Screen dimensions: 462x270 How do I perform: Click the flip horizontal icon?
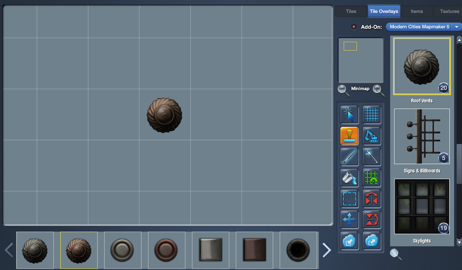pyautogui.click(x=371, y=199)
